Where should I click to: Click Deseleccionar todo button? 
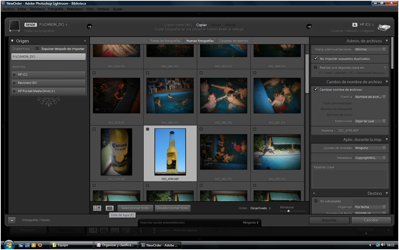(x=172, y=208)
